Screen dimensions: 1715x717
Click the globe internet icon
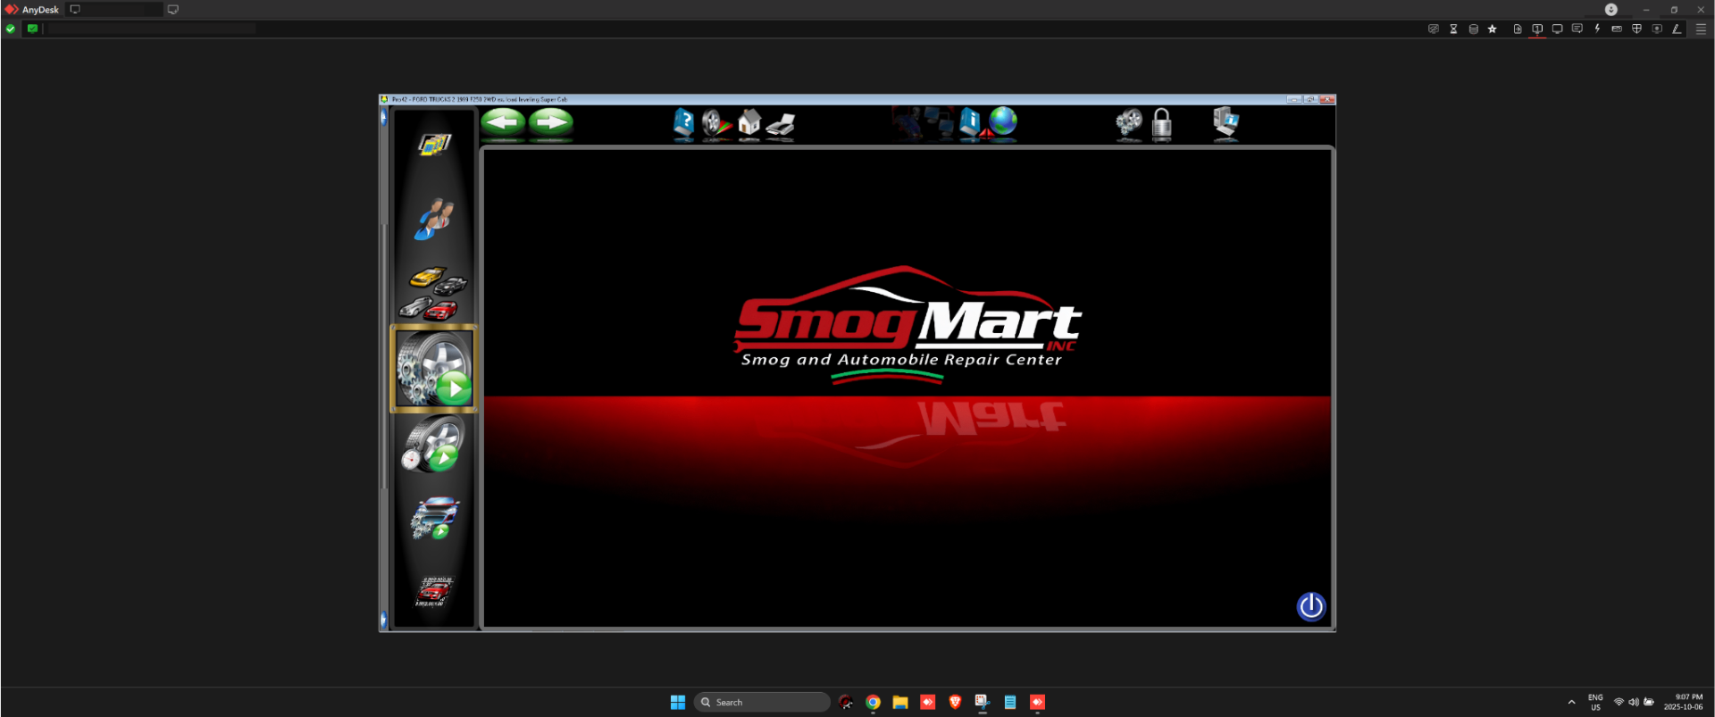1003,121
